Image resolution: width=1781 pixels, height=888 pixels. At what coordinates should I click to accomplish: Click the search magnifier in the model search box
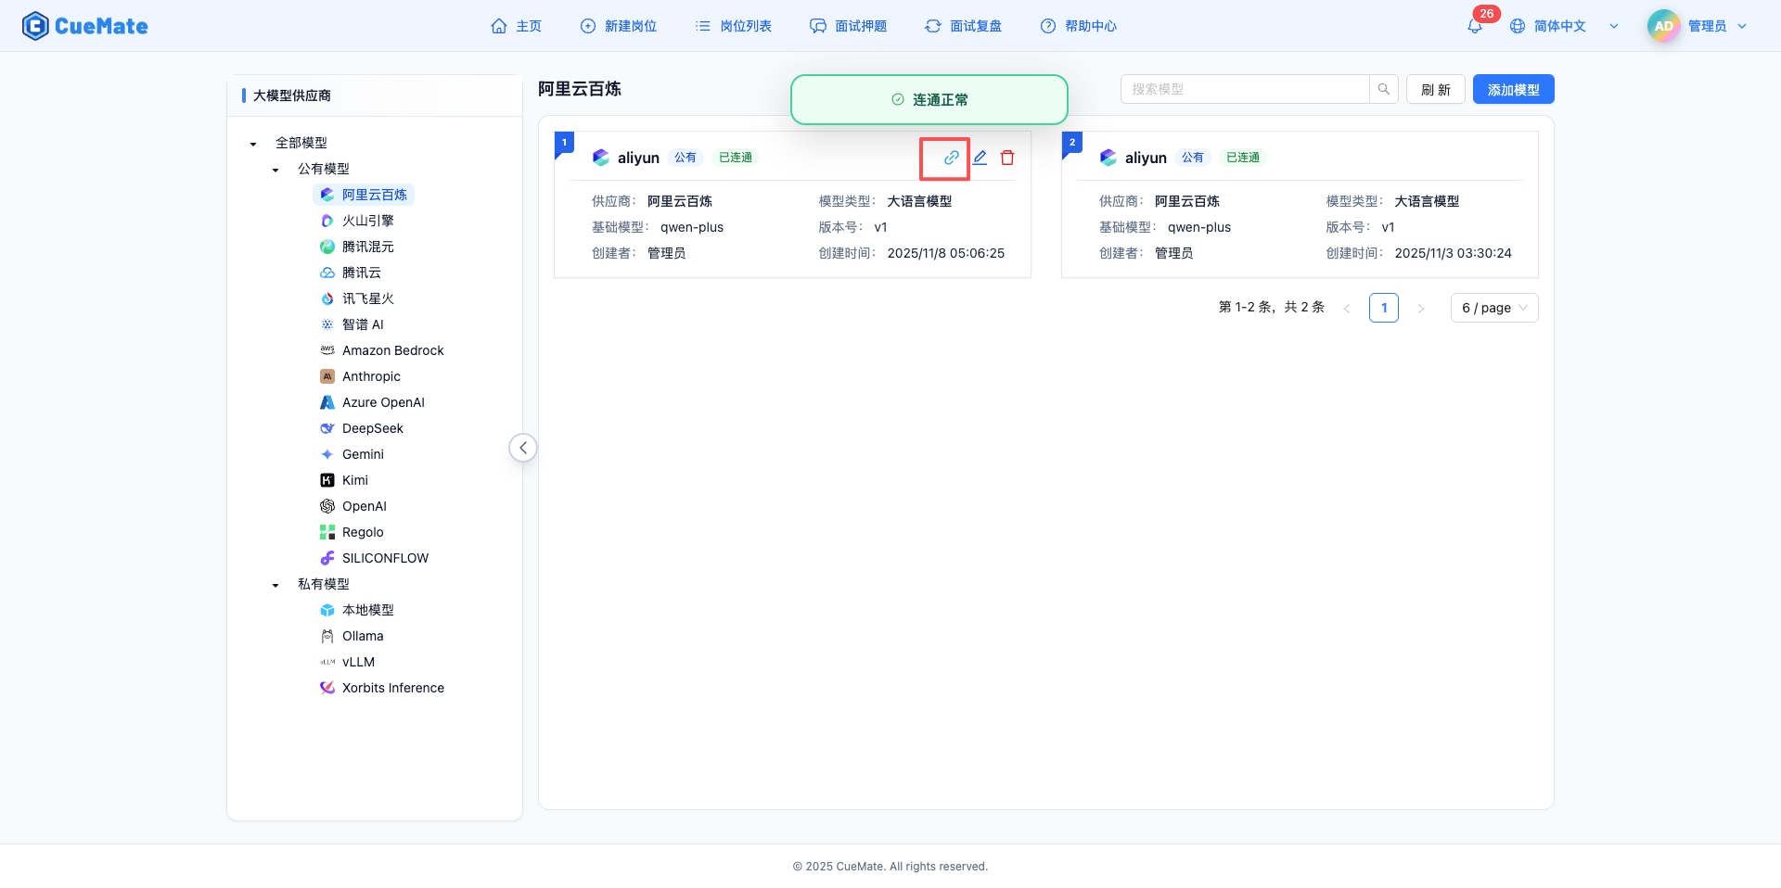1383,89
